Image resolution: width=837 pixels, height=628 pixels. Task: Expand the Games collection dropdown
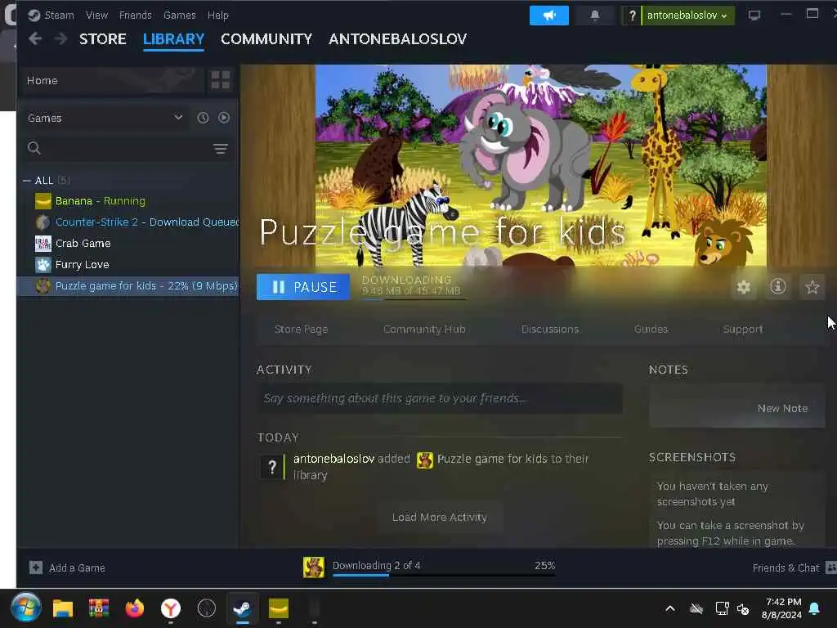(x=105, y=118)
